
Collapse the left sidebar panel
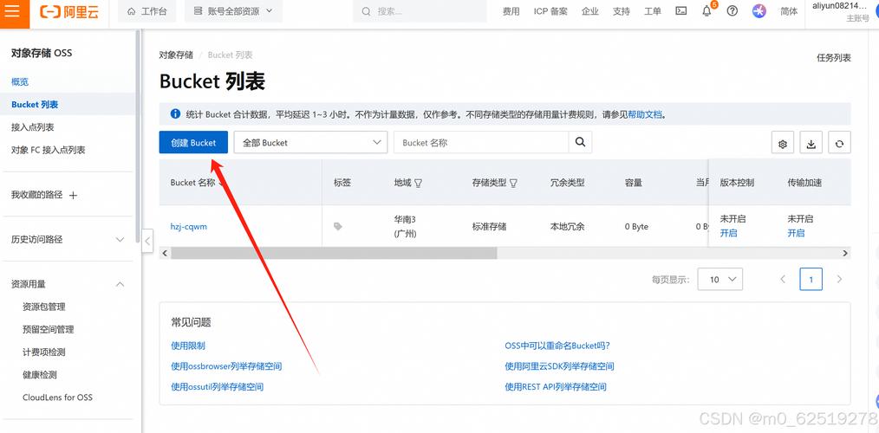(148, 242)
